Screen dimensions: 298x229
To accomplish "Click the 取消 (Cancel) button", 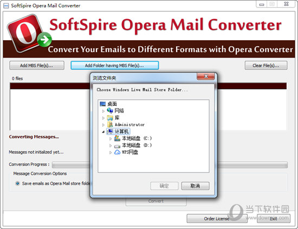I will pyautogui.click(x=195, y=186).
